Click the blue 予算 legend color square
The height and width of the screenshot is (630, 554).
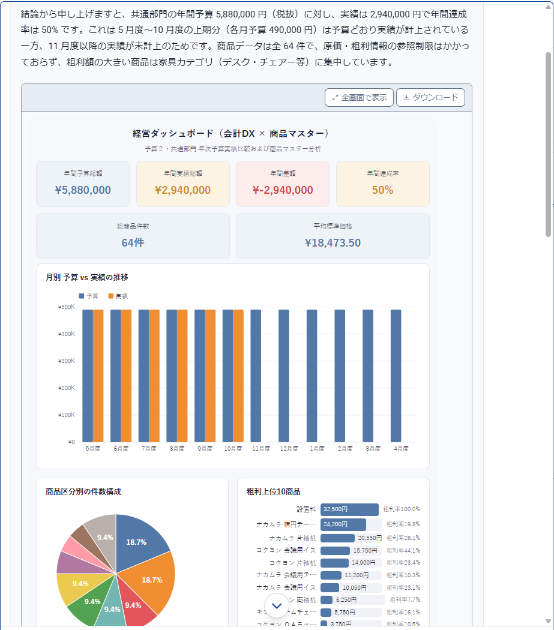[82, 296]
